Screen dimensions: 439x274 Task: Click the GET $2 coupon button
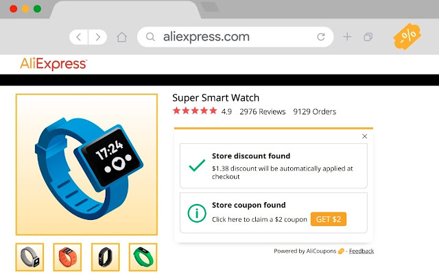pyautogui.click(x=329, y=219)
